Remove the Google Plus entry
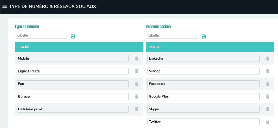Screen dimensions: 278x128 (268, 97)
